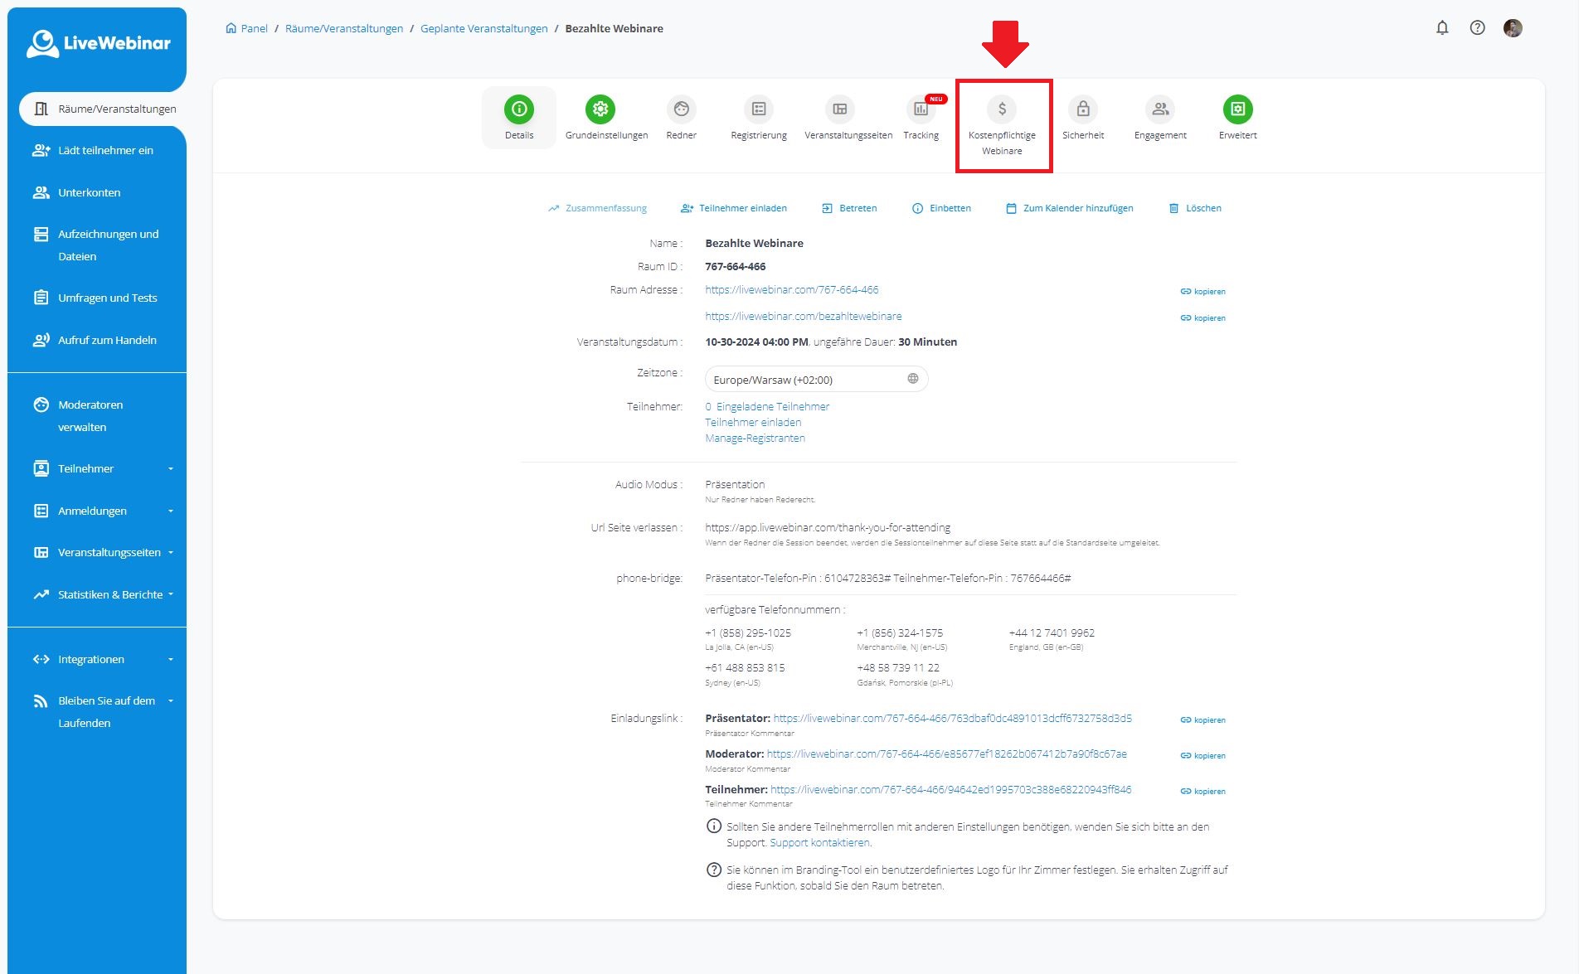
Task: Click Geplante Veranstaltungen breadcrumb
Action: click(483, 29)
